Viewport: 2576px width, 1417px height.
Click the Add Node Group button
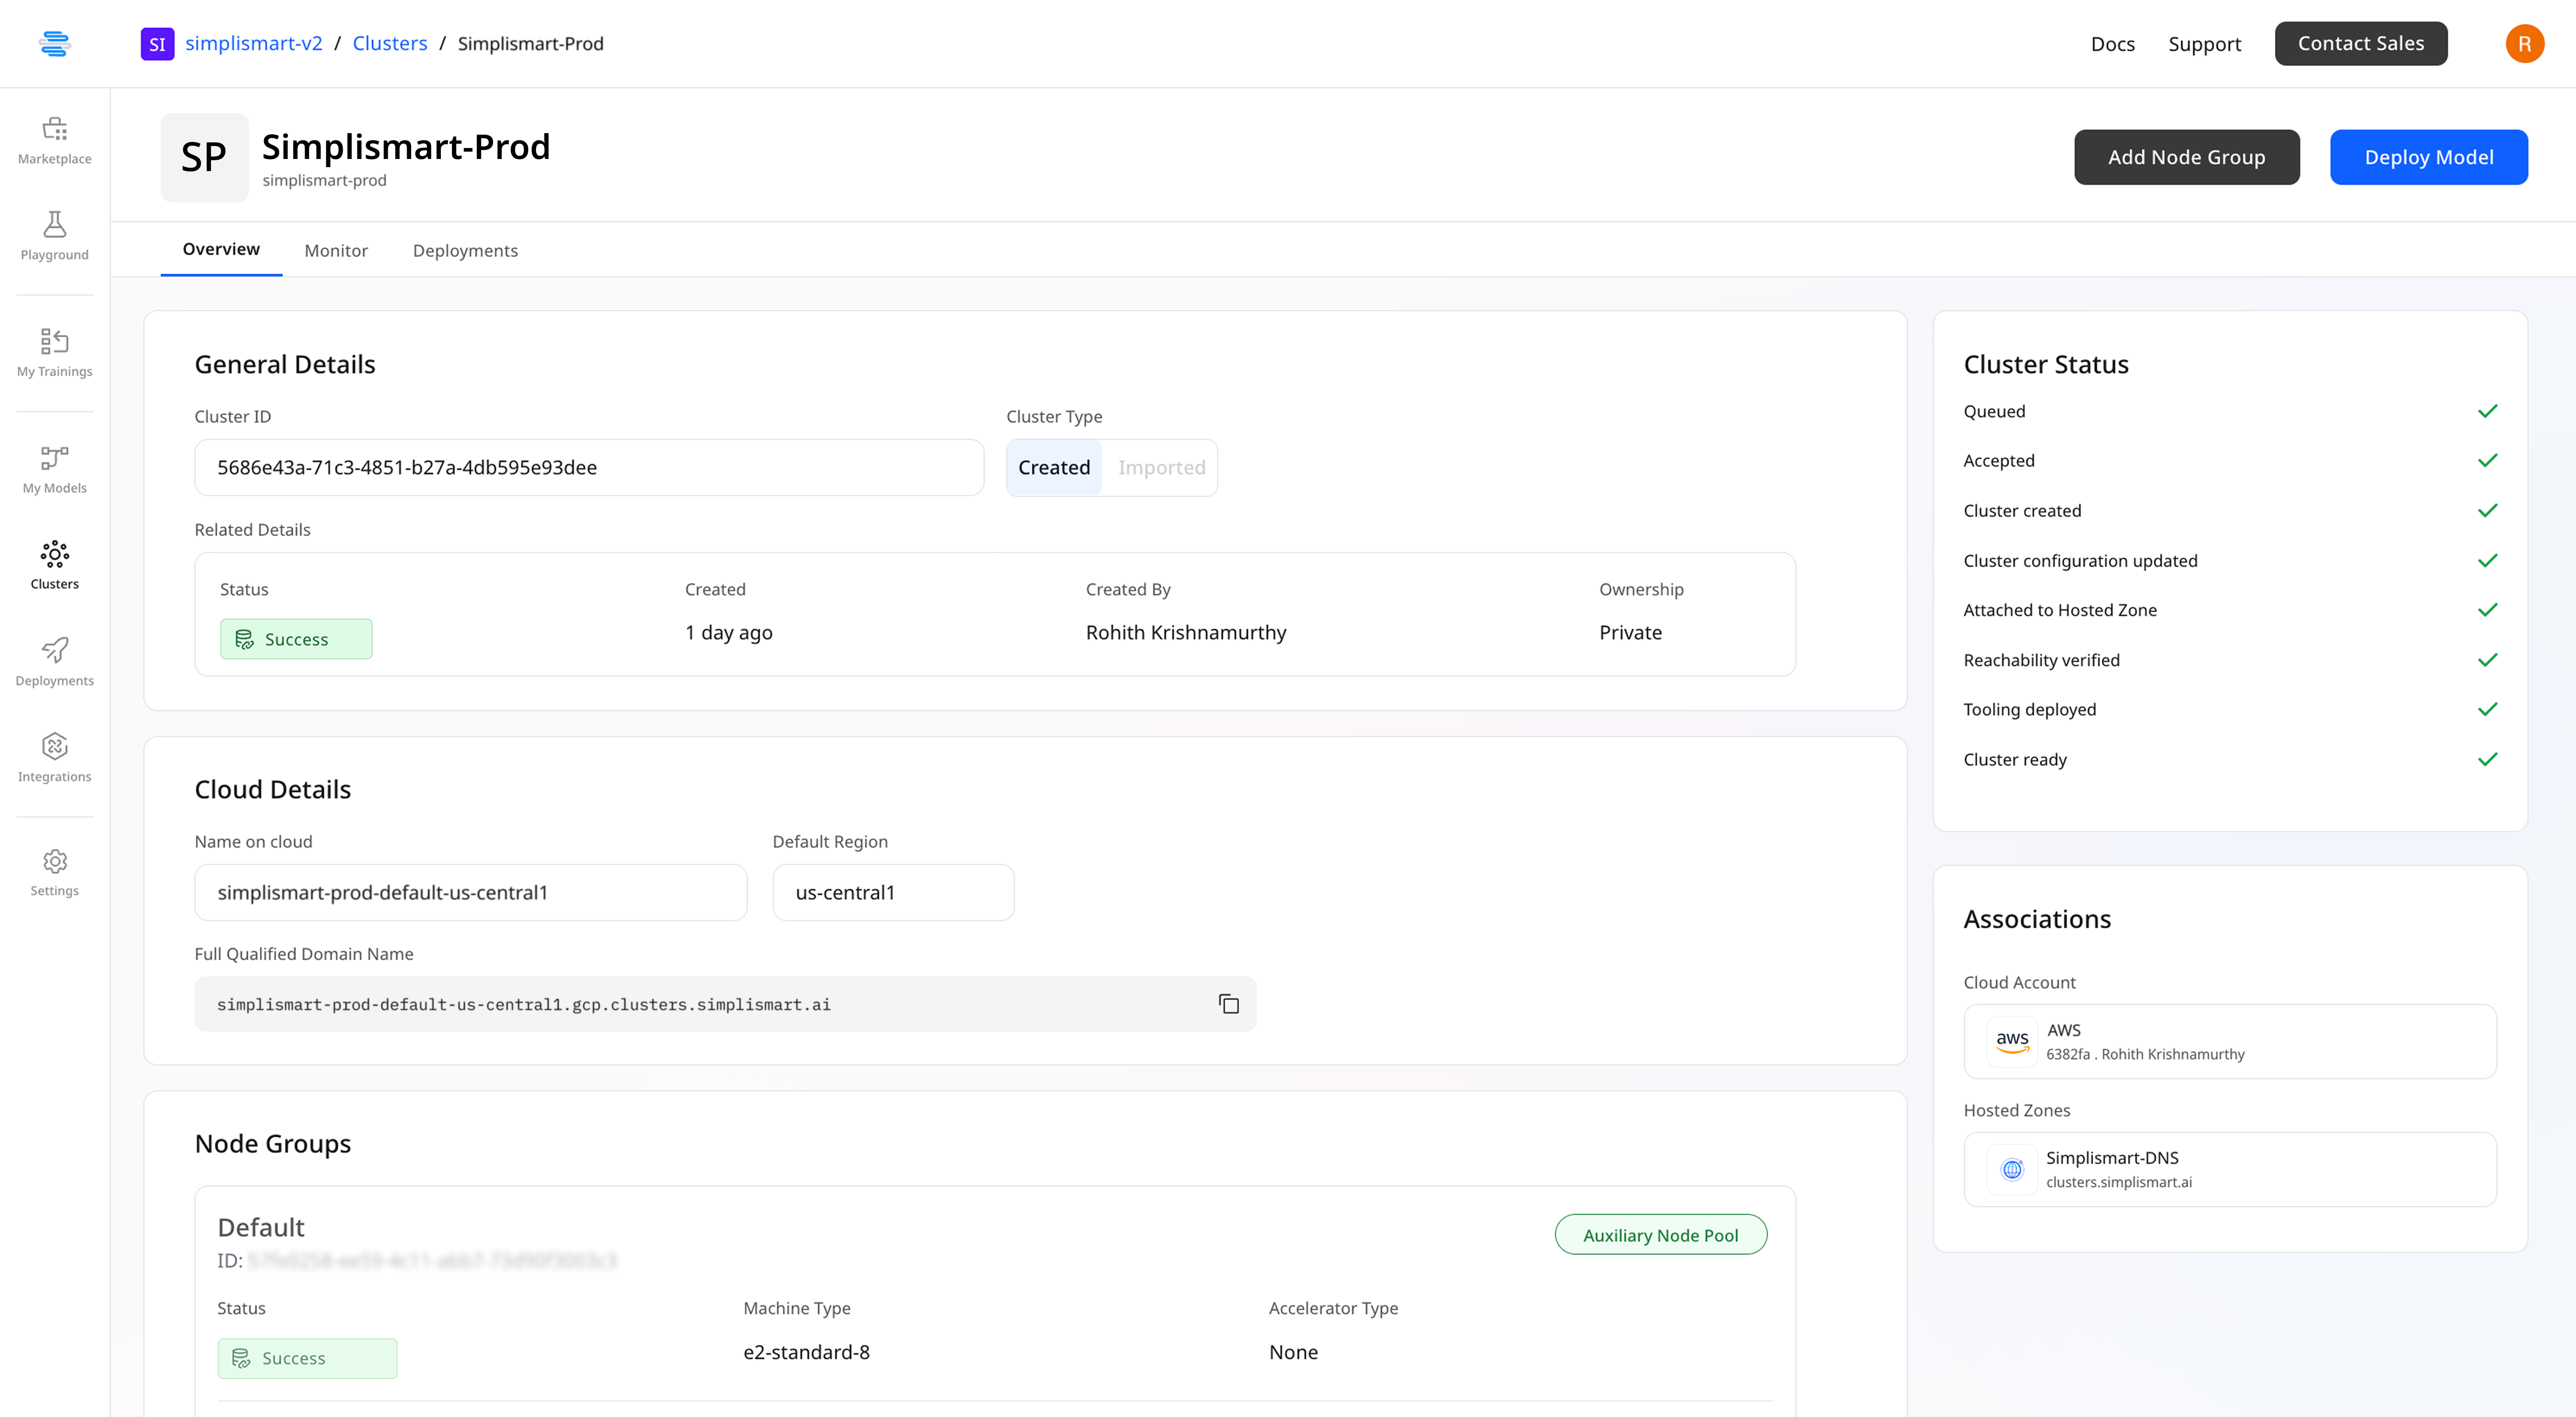coord(2186,157)
